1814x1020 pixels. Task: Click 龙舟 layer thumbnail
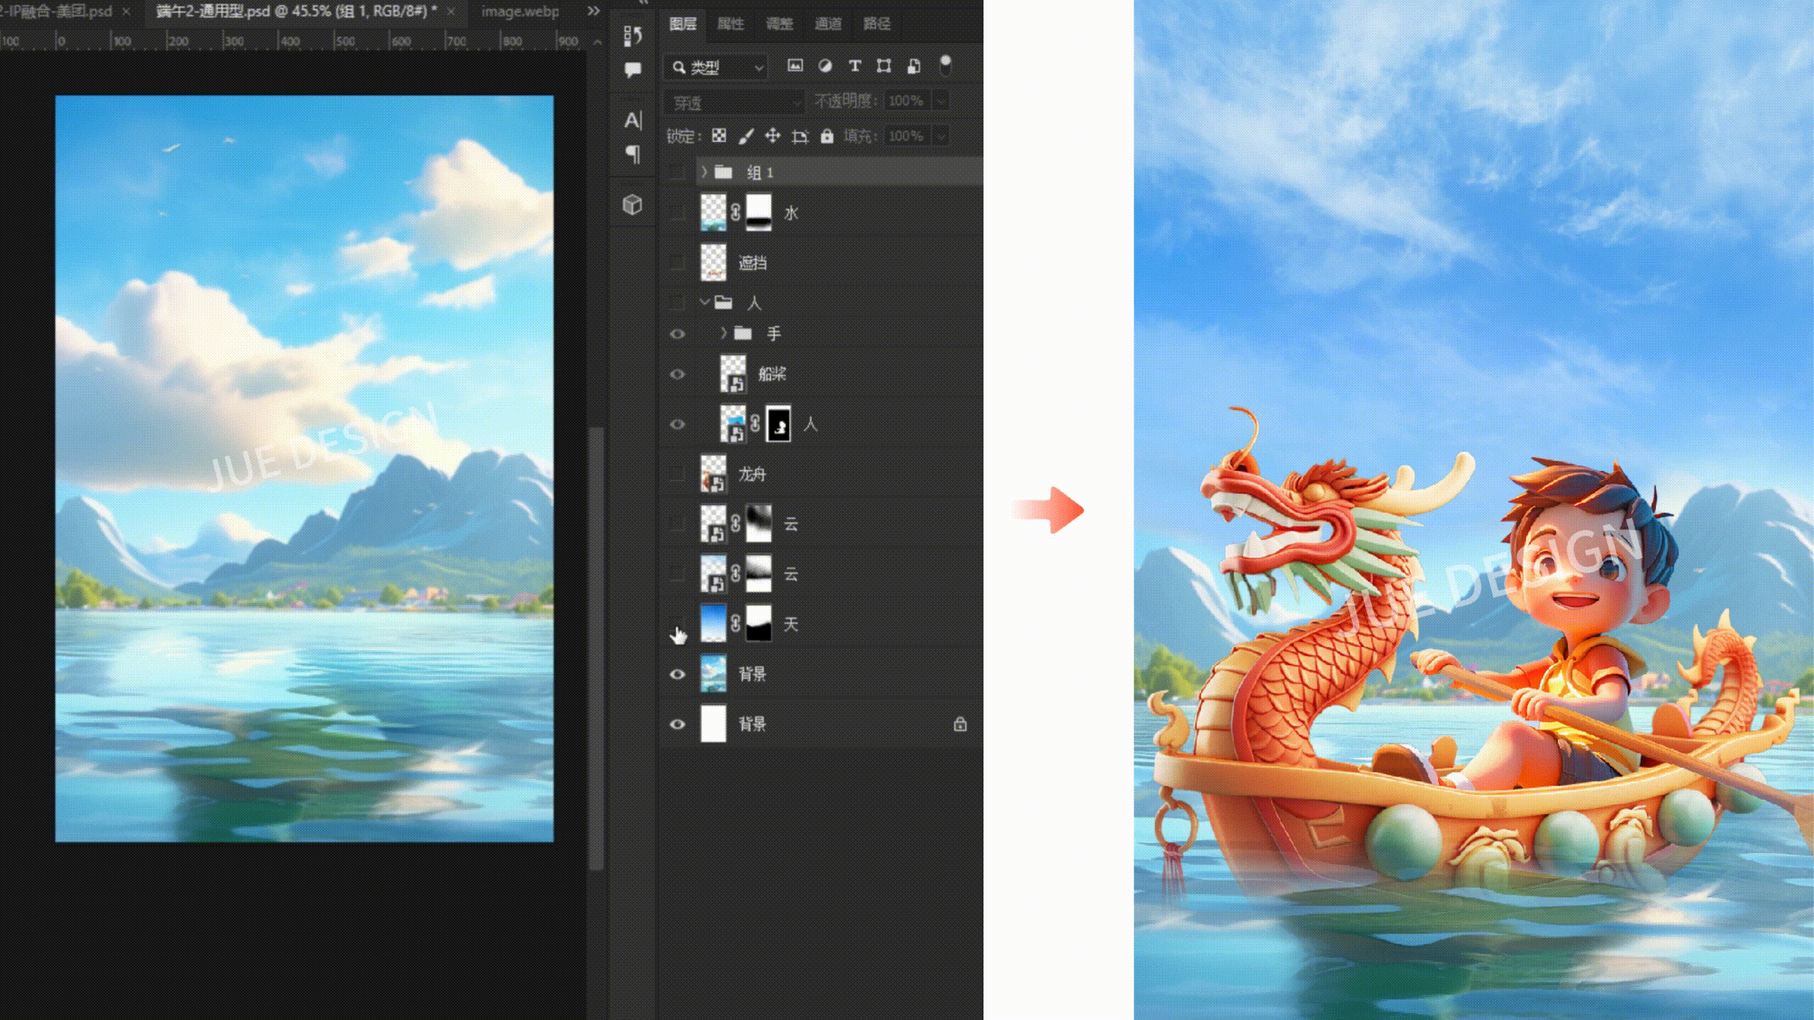click(x=713, y=473)
